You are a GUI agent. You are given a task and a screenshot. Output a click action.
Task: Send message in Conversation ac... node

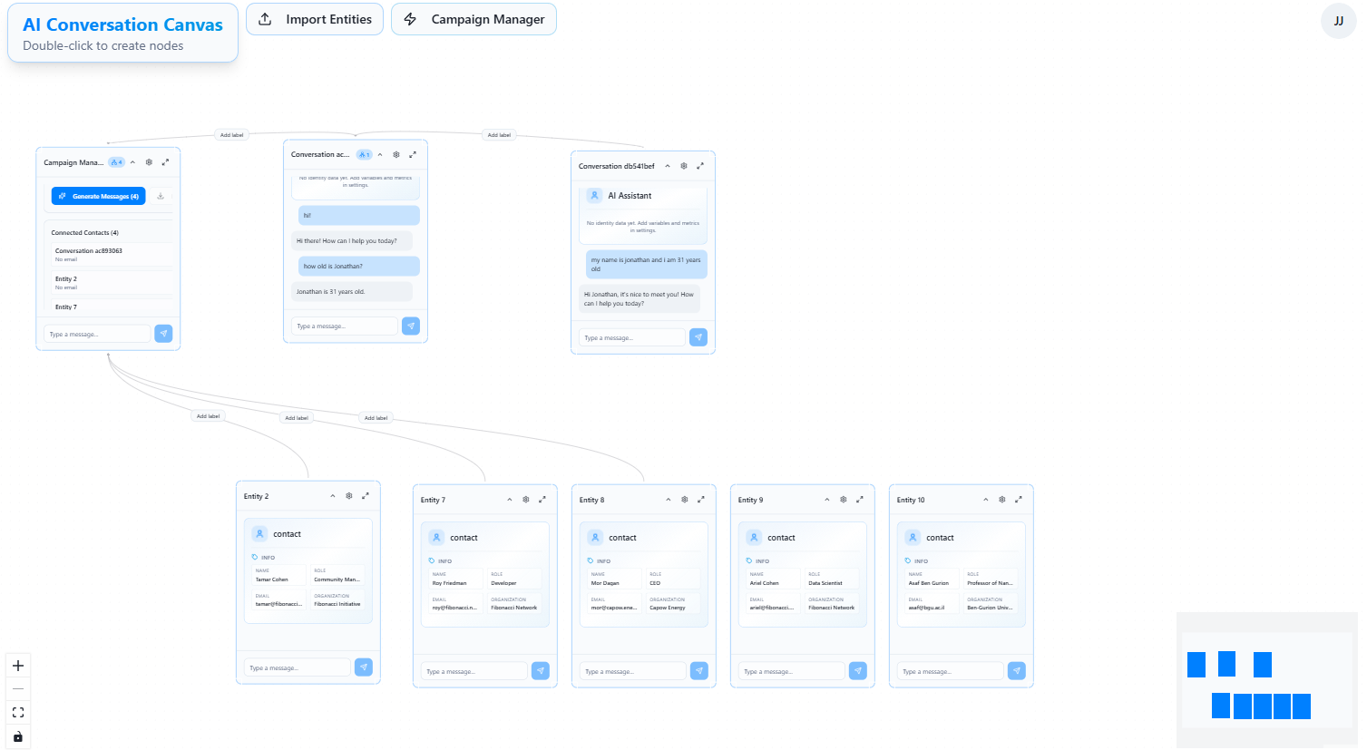coord(411,326)
